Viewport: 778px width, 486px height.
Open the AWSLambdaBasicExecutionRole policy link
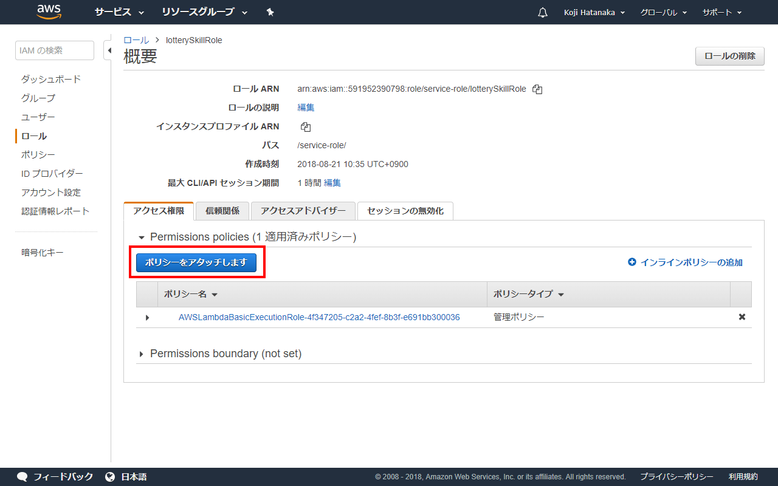[319, 317]
